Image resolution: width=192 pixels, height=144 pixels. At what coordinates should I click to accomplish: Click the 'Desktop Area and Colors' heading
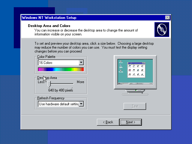(x=49, y=26)
